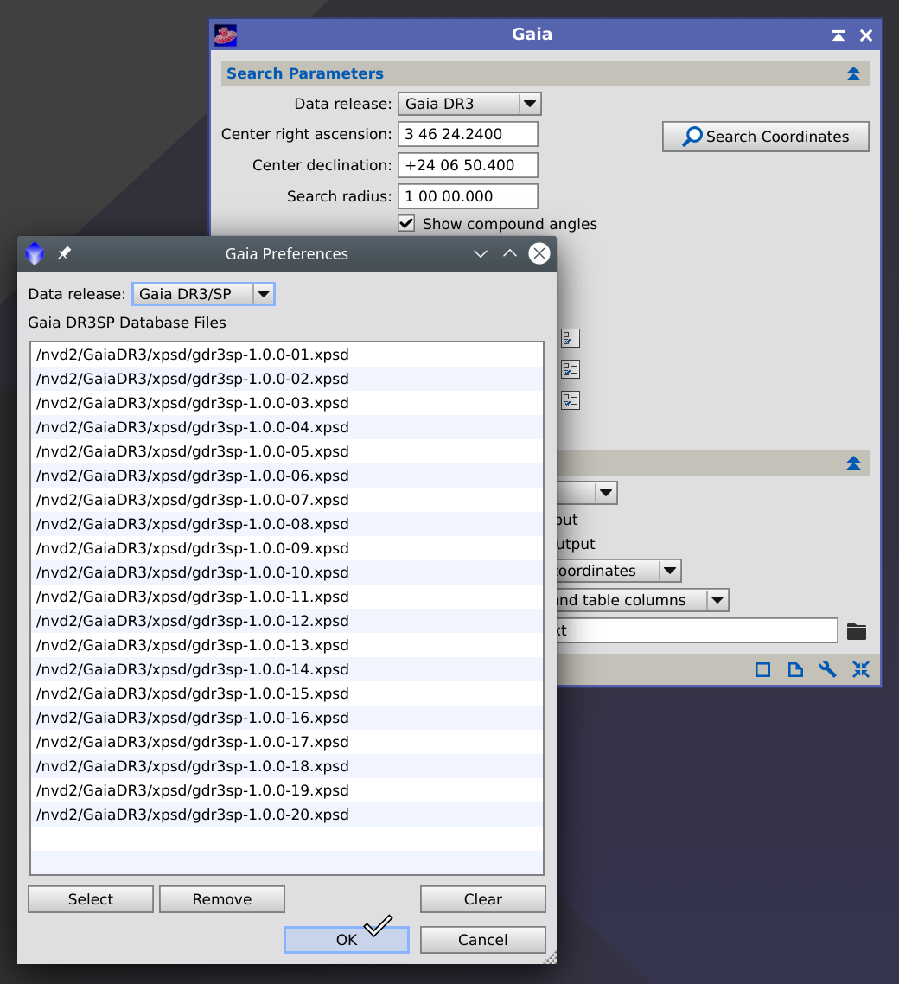The height and width of the screenshot is (984, 899).
Task: Select gdr3sp-1.0.0-15.xpsd file
Action: [287, 693]
